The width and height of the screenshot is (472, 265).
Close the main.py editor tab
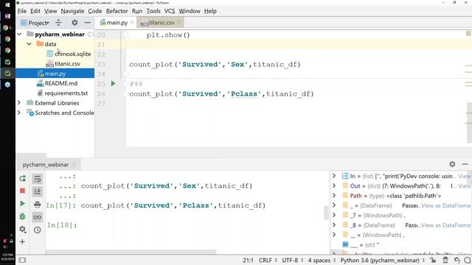(132, 23)
